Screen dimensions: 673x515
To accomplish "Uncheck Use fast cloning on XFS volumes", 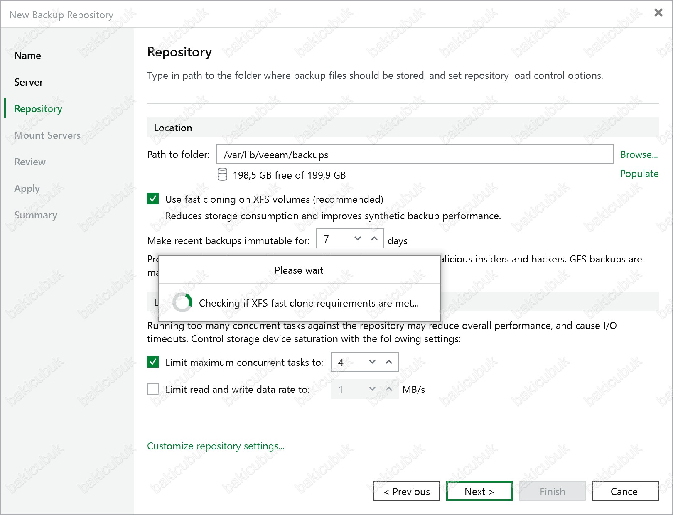I will (x=153, y=199).
